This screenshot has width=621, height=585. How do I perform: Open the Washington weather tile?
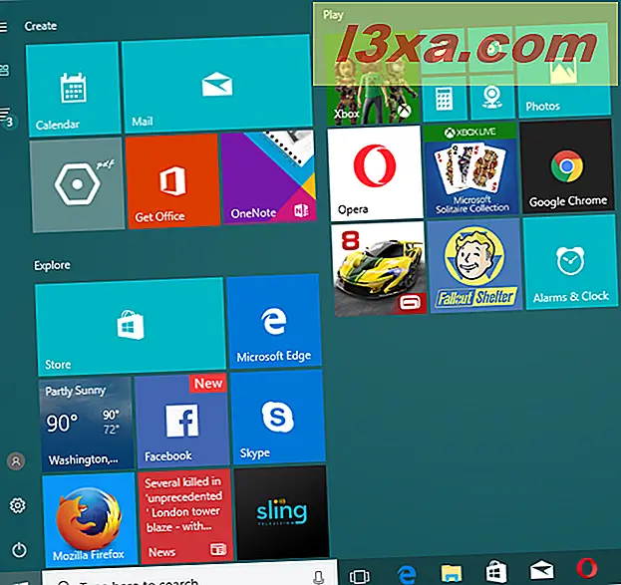(86, 424)
